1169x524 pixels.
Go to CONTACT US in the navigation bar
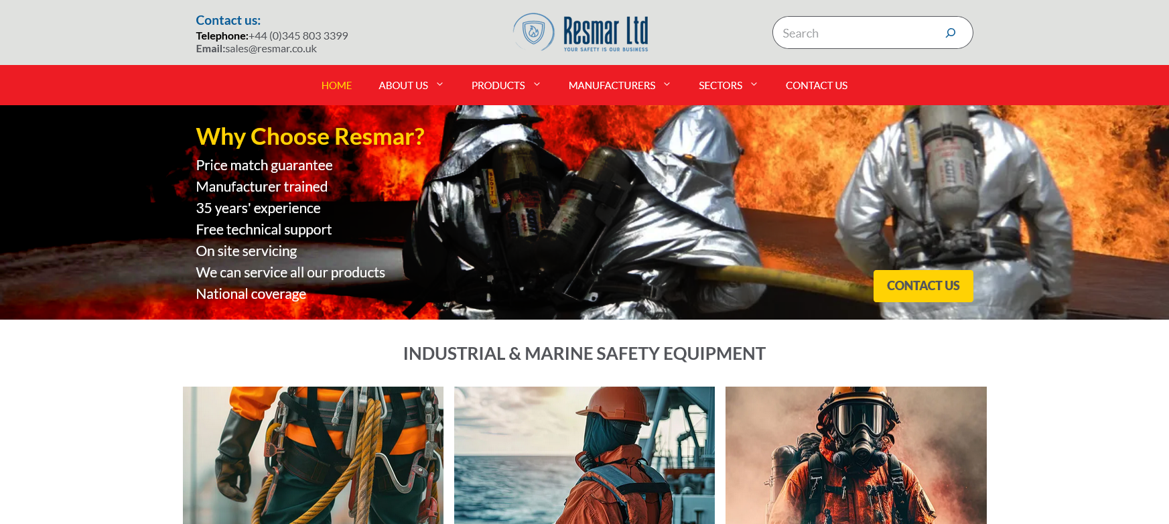point(817,85)
